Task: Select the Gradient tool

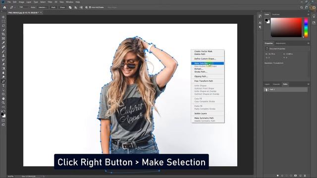Action: [x=3, y=68]
